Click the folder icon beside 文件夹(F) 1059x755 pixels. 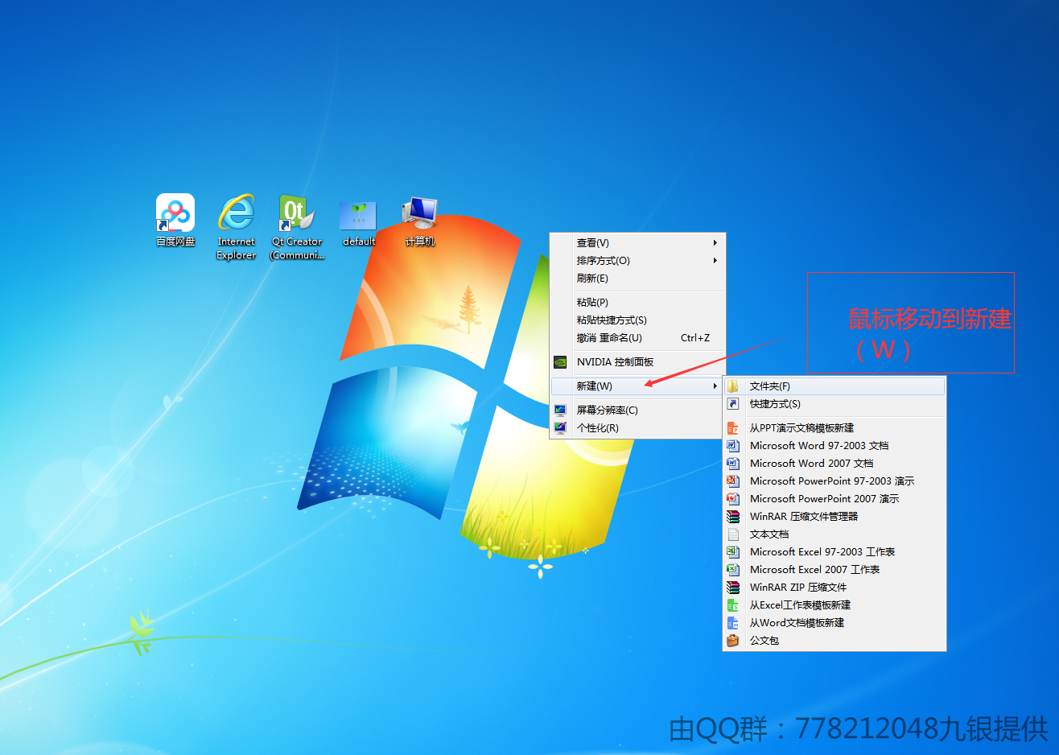[x=733, y=386]
